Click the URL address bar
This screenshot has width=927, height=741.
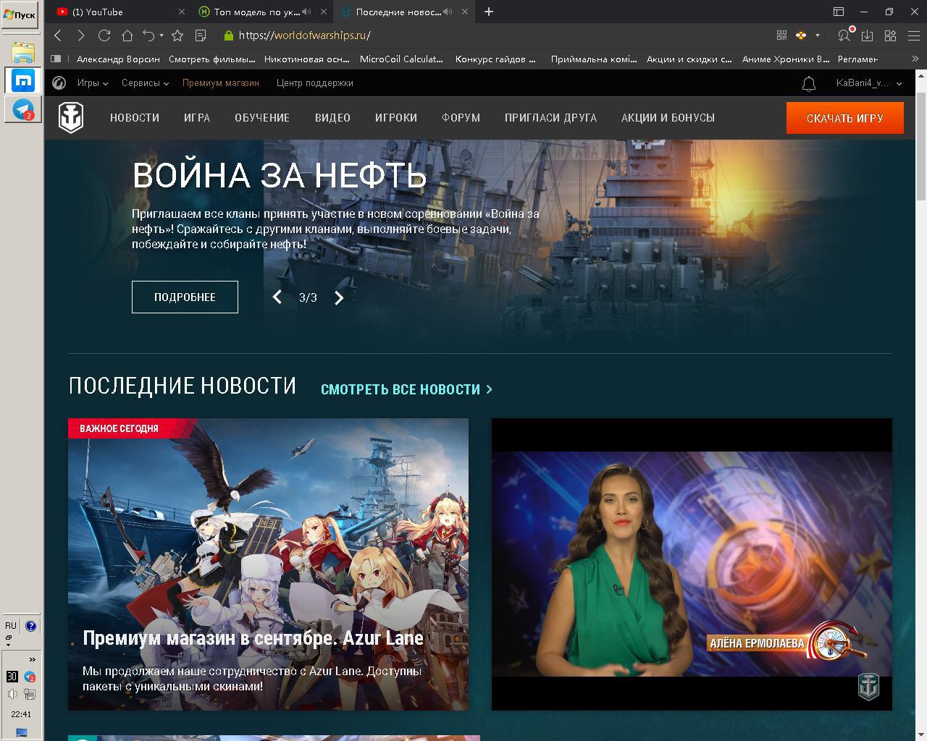click(x=492, y=35)
